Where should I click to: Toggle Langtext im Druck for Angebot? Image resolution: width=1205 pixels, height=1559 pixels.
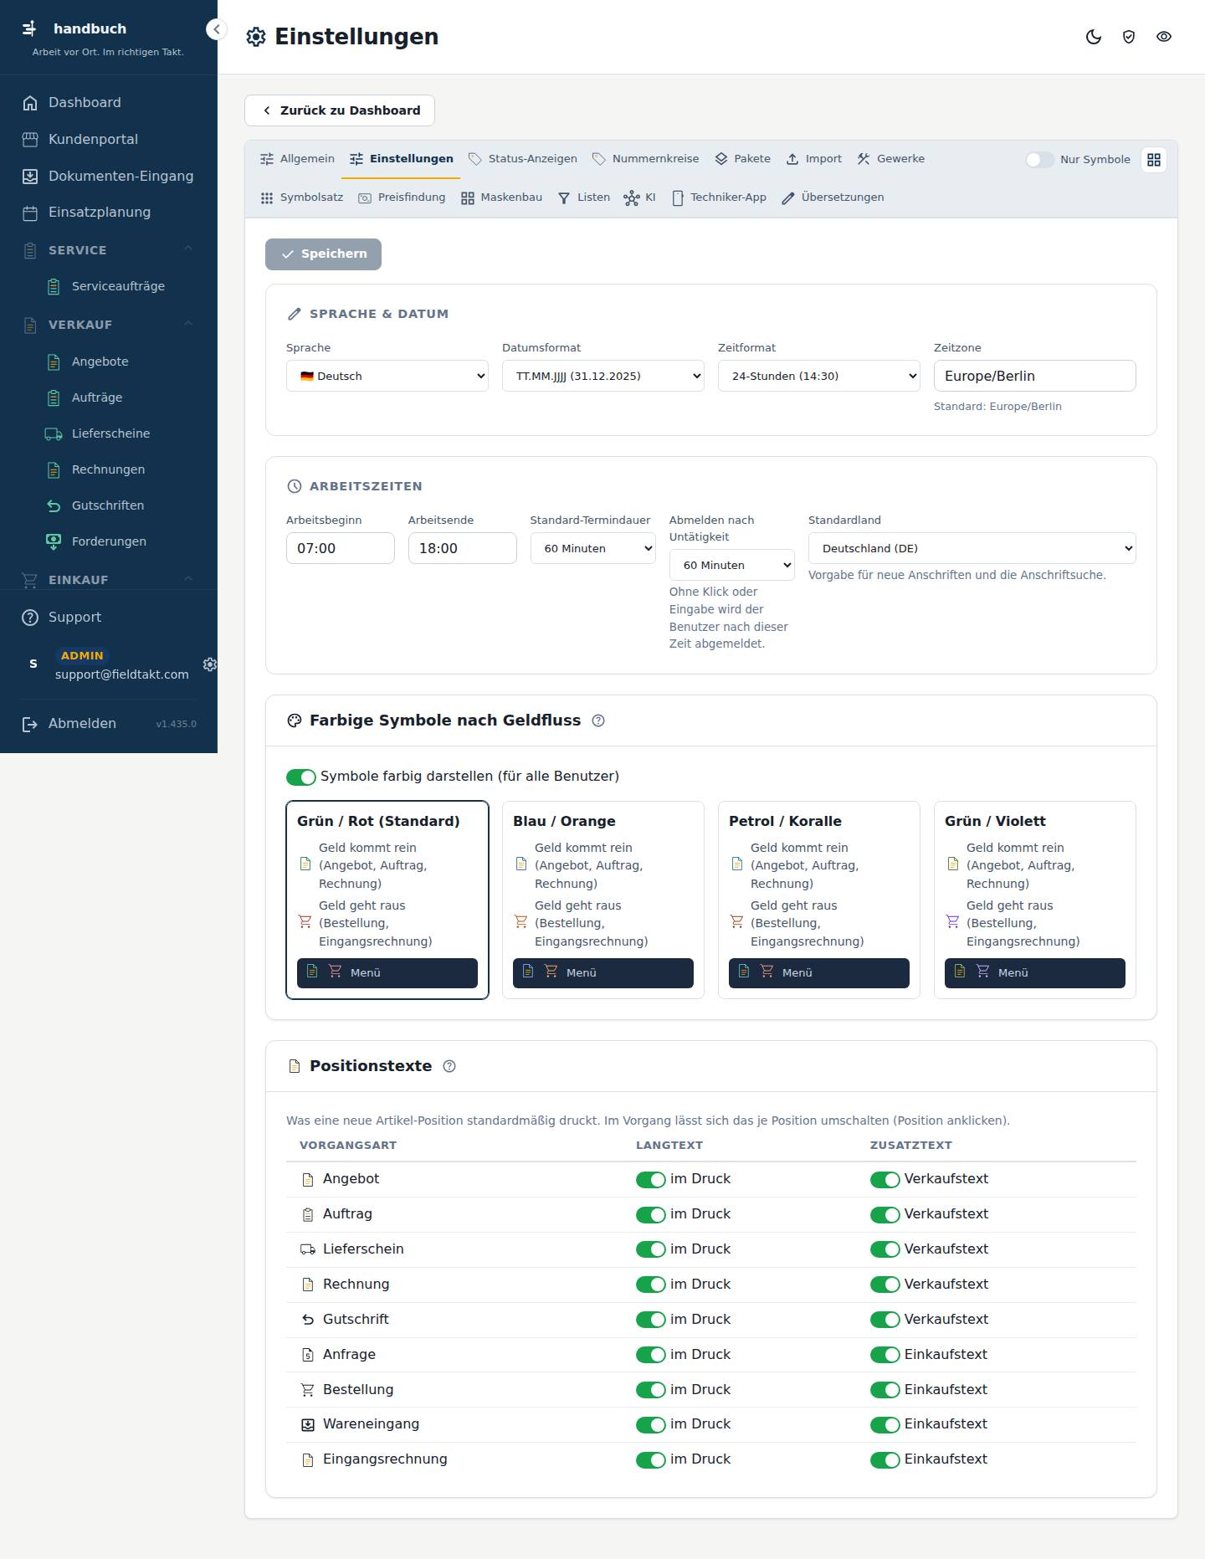point(651,1179)
